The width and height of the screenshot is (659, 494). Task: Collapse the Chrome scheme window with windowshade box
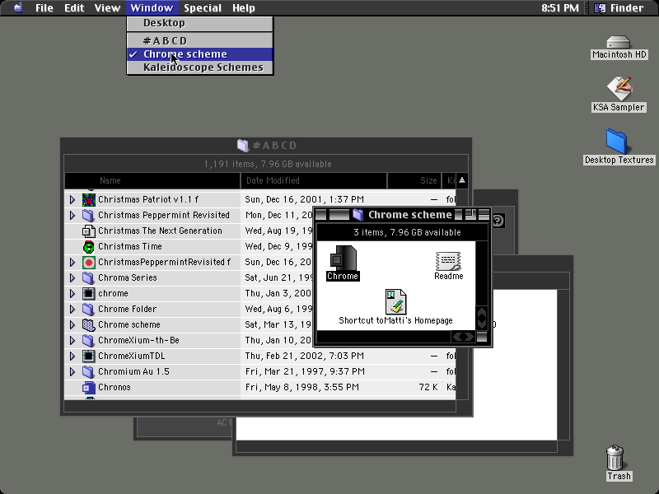point(484,215)
